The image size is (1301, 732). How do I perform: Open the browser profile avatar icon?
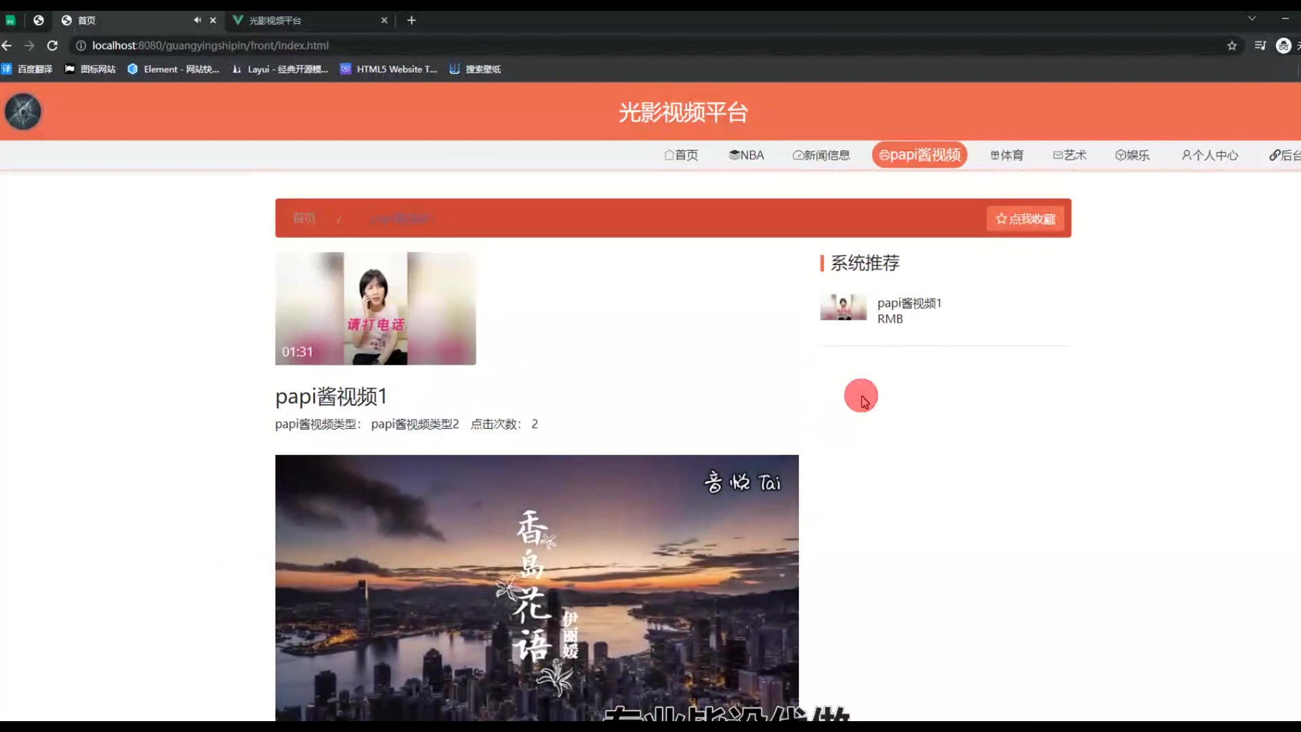[1283, 45]
